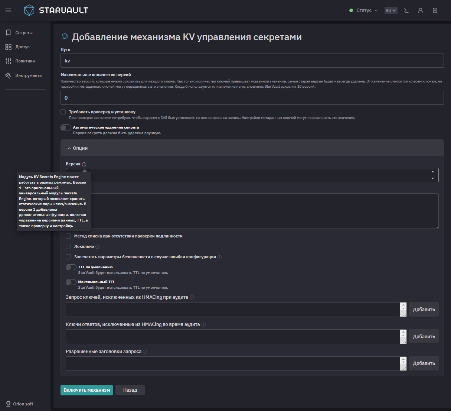The width and height of the screenshot is (451, 411).
Task: Open the console terminal icon
Action: (x=406, y=10)
